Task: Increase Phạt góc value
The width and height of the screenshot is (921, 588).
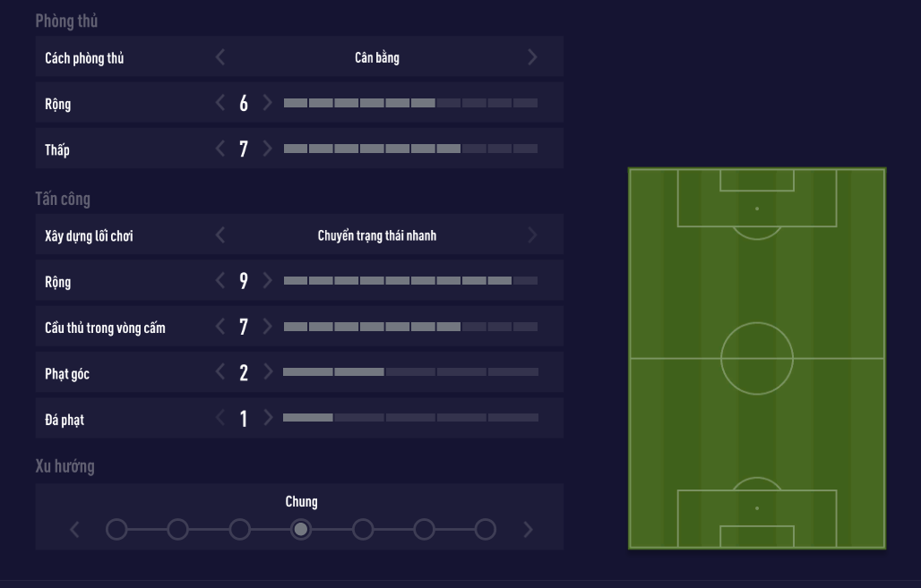Action: pos(266,372)
